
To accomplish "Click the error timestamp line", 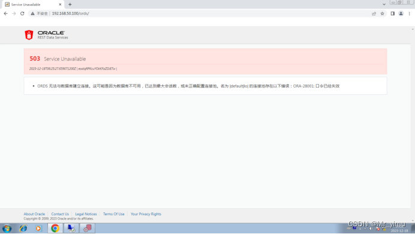I will pyautogui.click(x=73, y=68).
